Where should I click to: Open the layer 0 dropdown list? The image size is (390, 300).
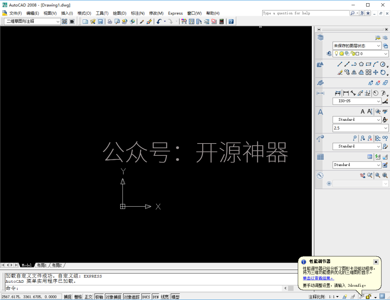click(361, 54)
